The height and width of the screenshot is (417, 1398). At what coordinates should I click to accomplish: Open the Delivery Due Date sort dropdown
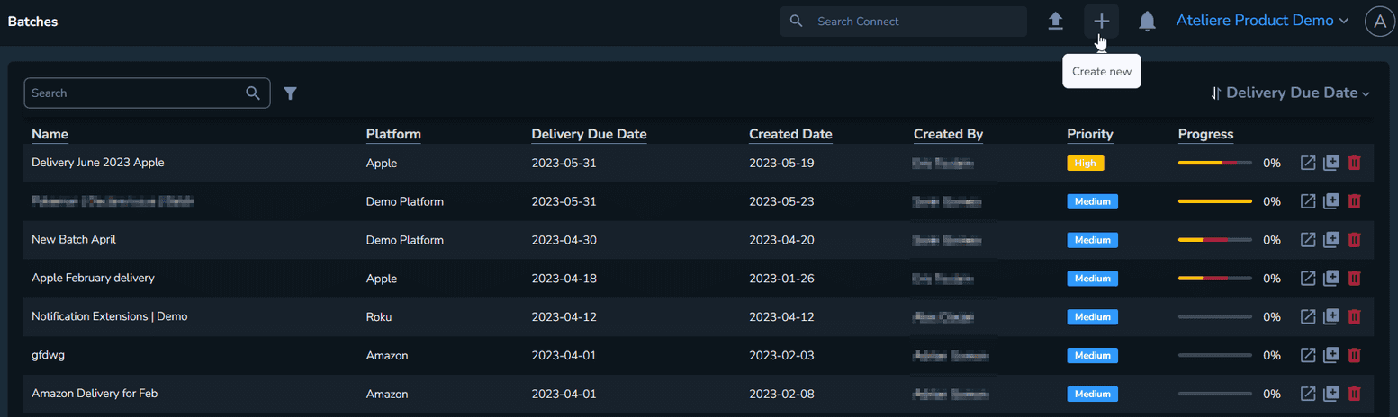(x=1291, y=93)
